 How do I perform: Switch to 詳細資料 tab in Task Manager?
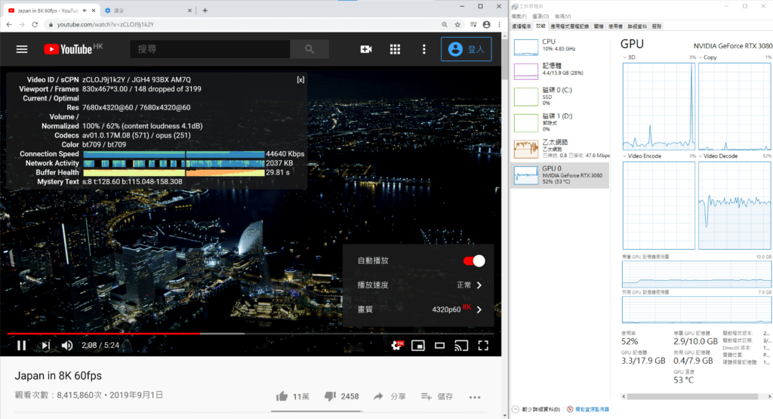point(637,26)
